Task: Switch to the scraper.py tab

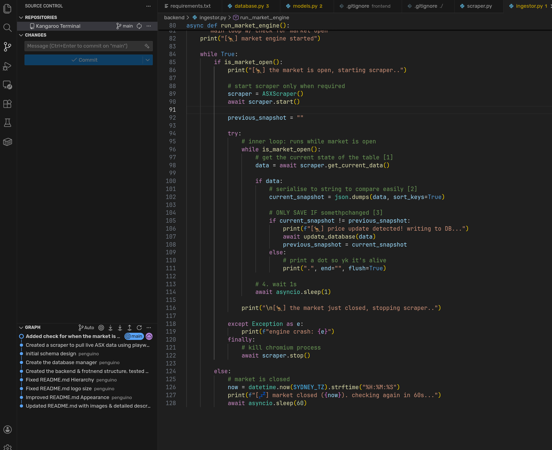Action: pyautogui.click(x=479, y=6)
